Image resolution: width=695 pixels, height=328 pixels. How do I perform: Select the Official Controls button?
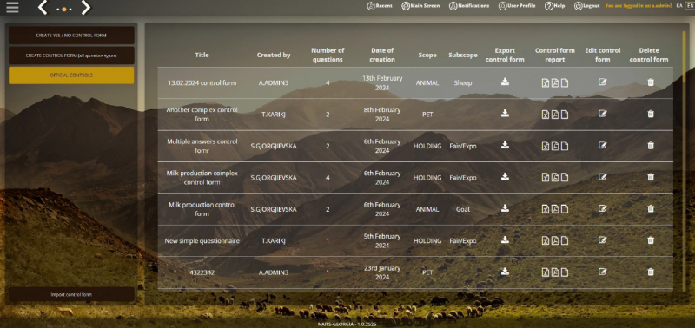click(x=71, y=75)
